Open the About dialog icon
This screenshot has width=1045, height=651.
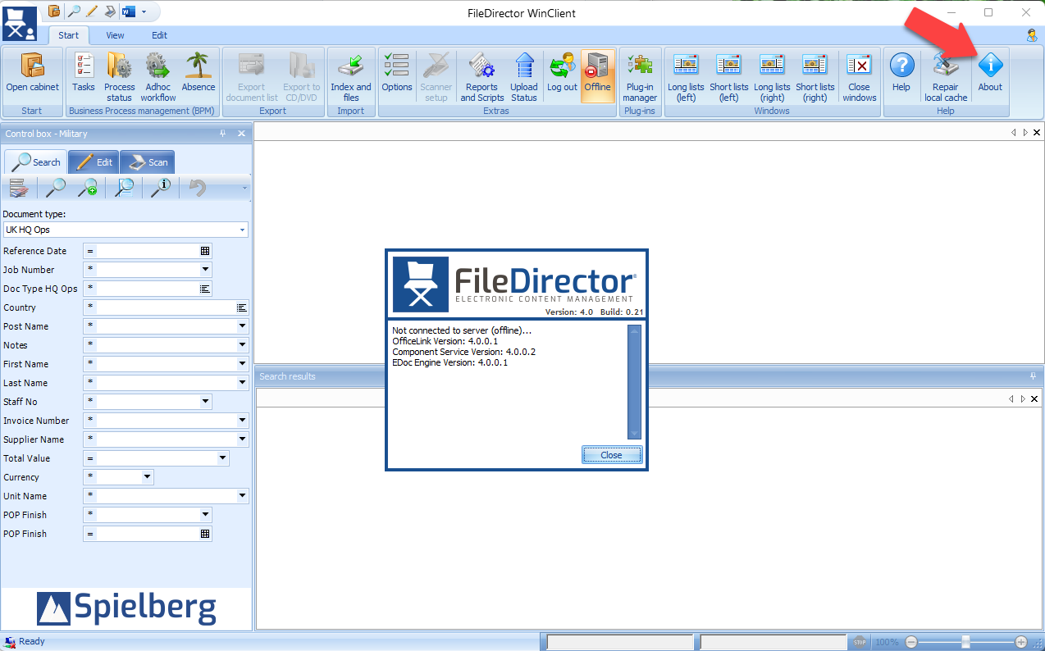pos(990,73)
